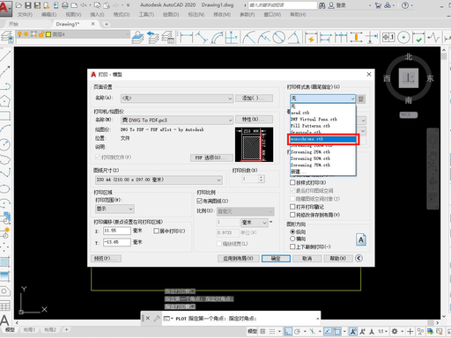
Task: Enable the 将修改保存到布局 checkbox
Action: tap(292, 215)
